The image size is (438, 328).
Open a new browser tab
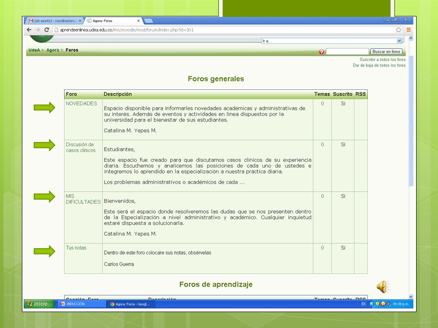148,20
